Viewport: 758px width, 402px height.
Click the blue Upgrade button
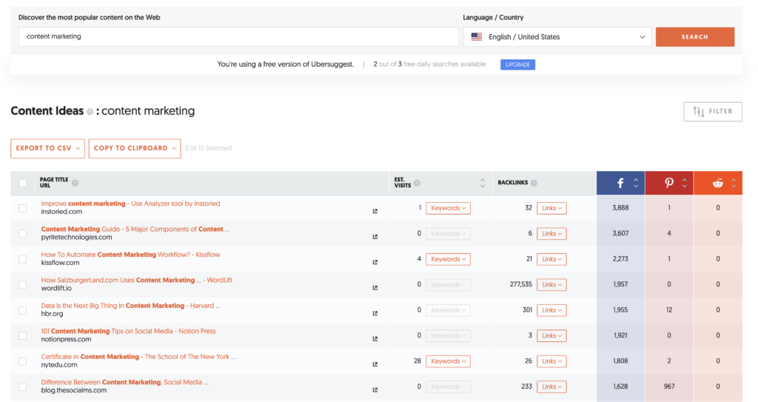click(517, 64)
